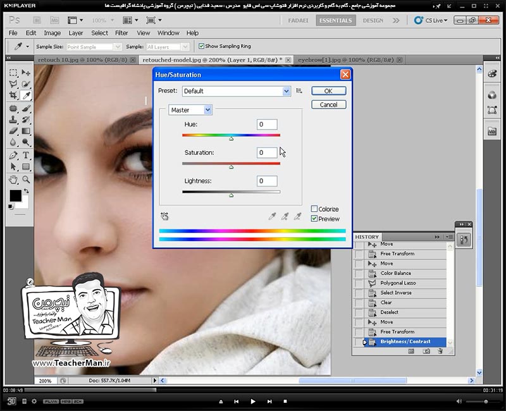Click the Hue value input field

point(267,124)
